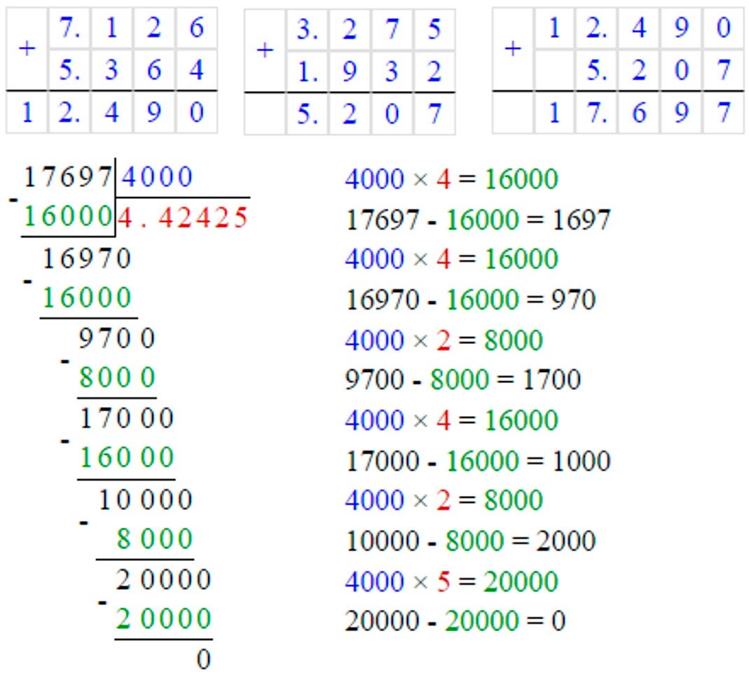Viewport: 749px width, 678px height.
Task: Click the plus sign in the first addition table
Action: point(27,50)
